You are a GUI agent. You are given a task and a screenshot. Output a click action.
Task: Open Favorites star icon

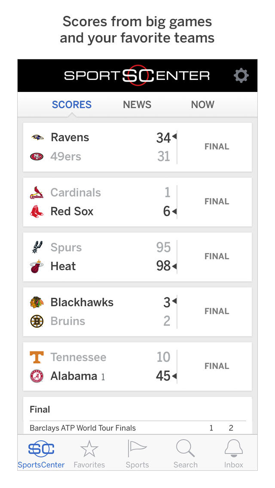[x=89, y=449]
